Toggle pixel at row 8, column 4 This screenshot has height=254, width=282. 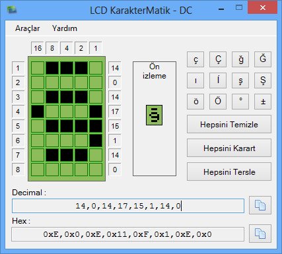(67, 170)
